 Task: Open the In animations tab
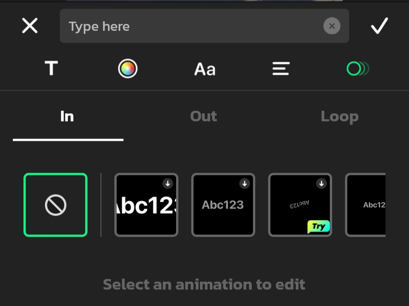[x=67, y=116]
